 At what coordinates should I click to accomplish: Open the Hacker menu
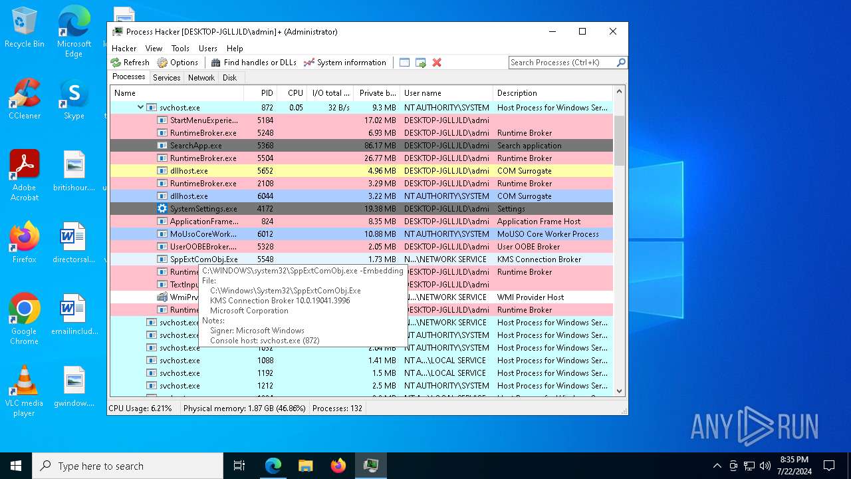[124, 49]
